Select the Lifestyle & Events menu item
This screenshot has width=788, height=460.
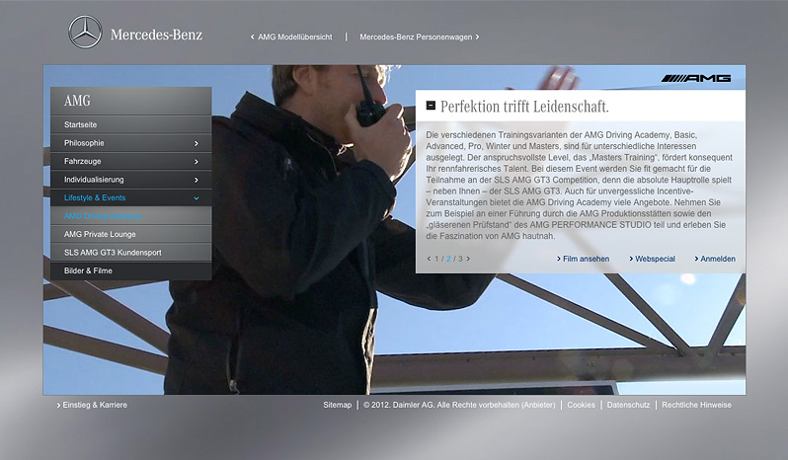[x=130, y=197]
